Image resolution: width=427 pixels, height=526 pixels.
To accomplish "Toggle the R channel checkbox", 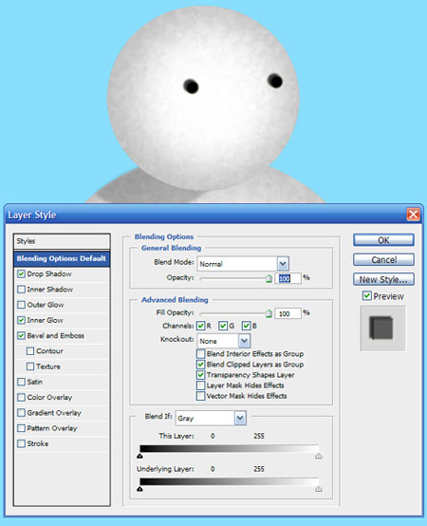I will tap(201, 326).
